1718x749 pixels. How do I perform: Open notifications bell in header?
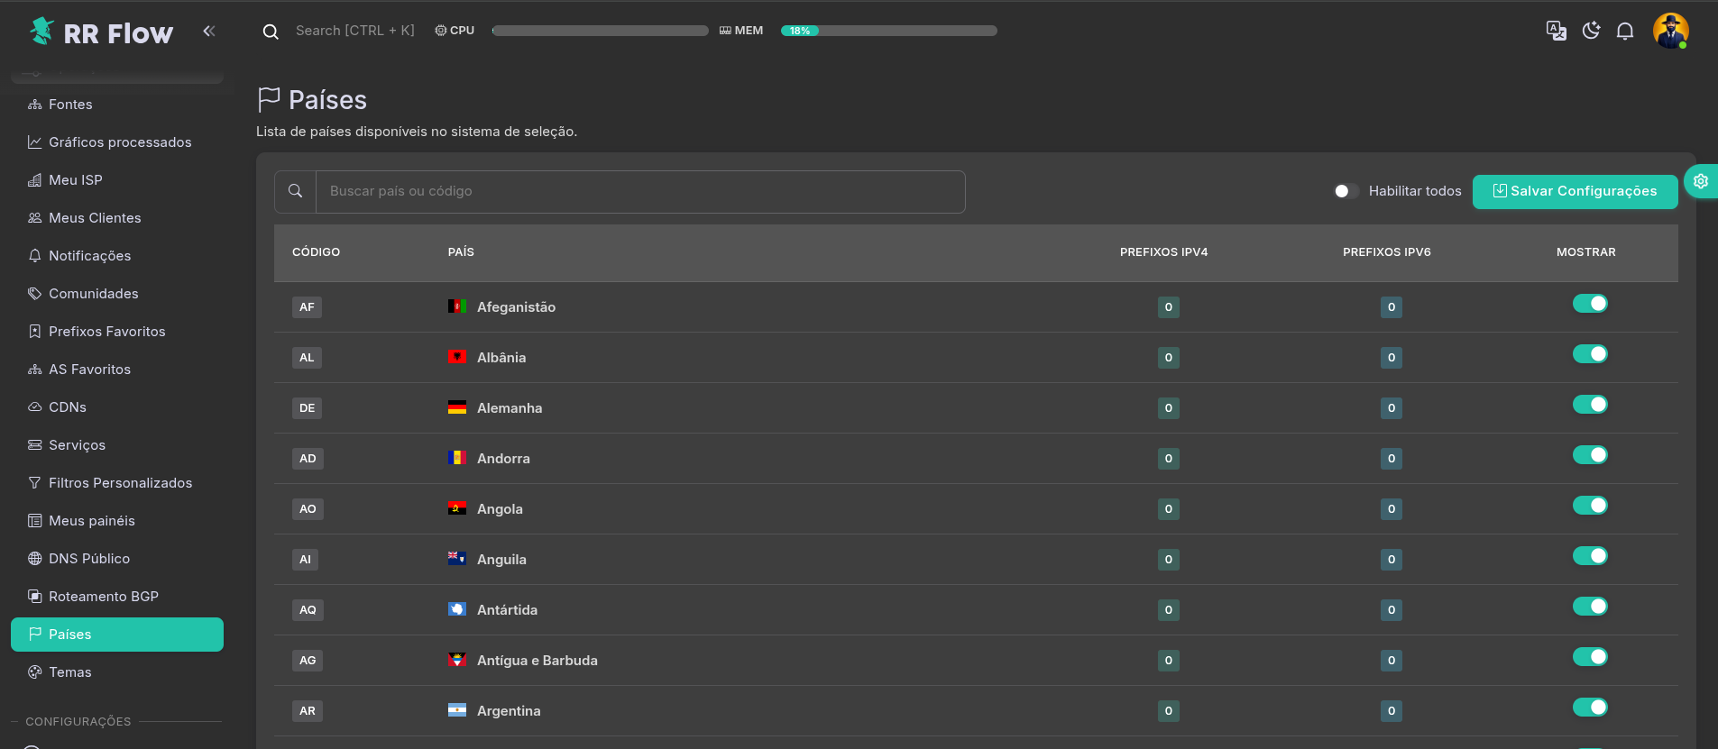1625,32
